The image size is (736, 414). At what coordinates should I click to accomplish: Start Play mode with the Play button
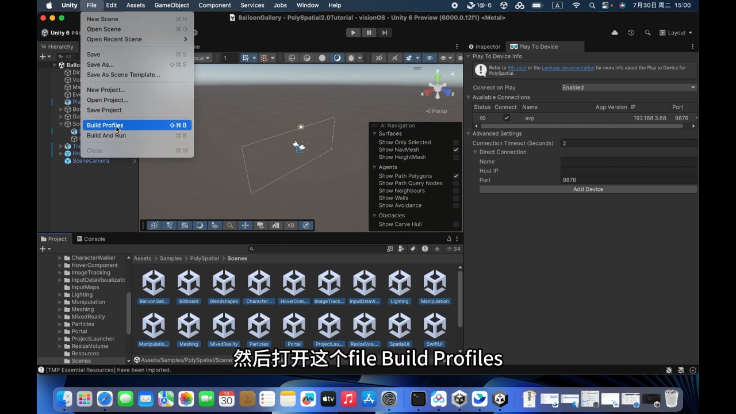click(353, 33)
